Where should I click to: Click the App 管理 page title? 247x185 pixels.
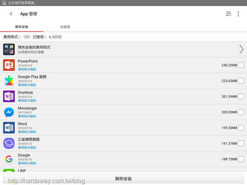tap(29, 14)
